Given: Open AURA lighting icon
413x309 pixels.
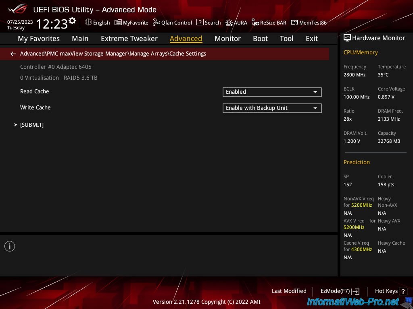Looking at the screenshot, I should click(x=229, y=23).
